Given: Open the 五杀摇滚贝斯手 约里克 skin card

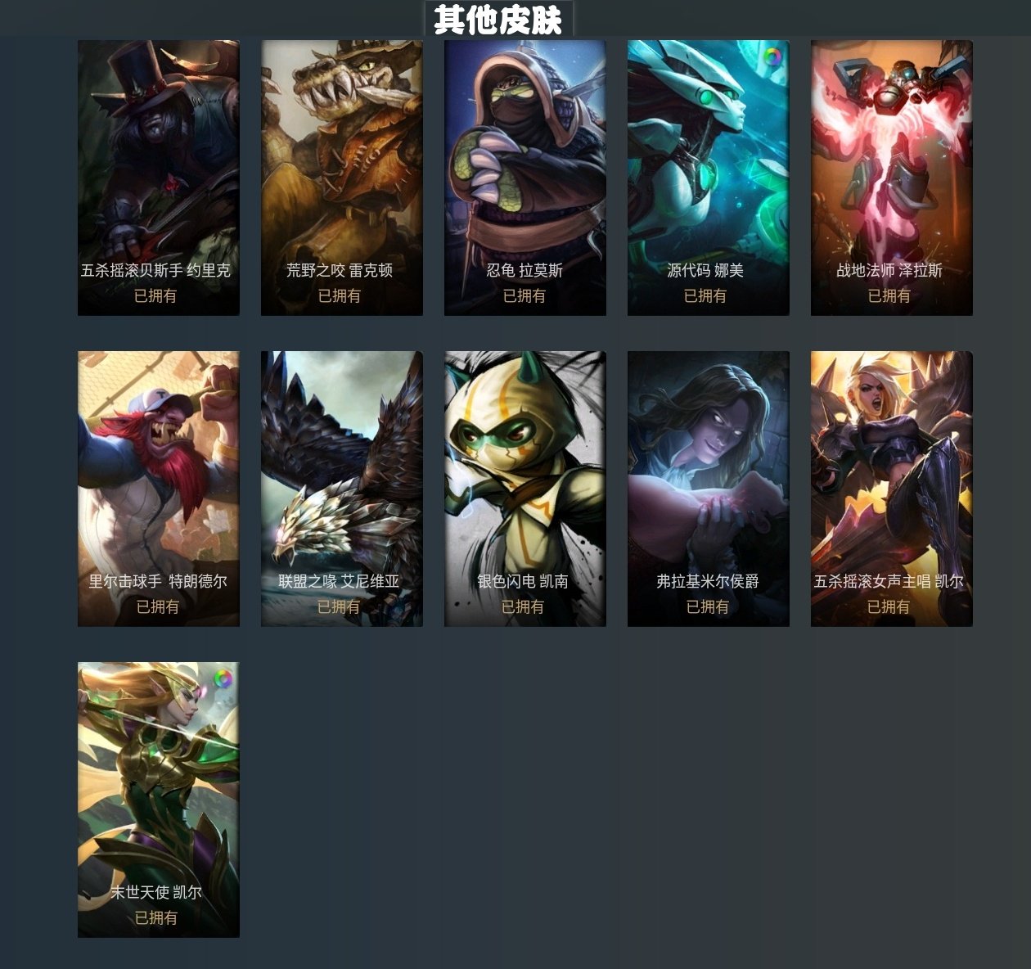Looking at the screenshot, I should coord(159,178).
